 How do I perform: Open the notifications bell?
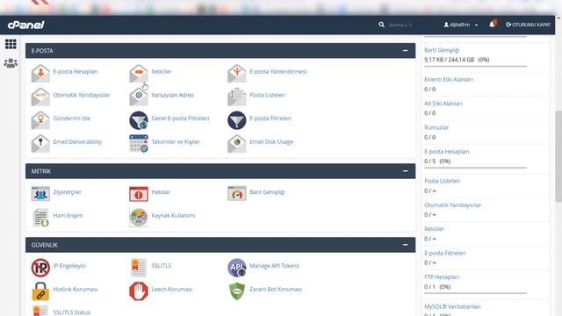point(492,25)
